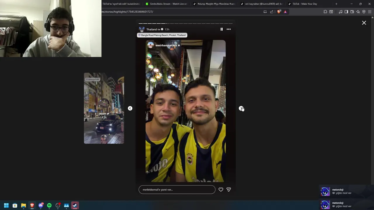Click the share page icon in address bar
Screen dimensions: 374x210
click(x=272, y=12)
